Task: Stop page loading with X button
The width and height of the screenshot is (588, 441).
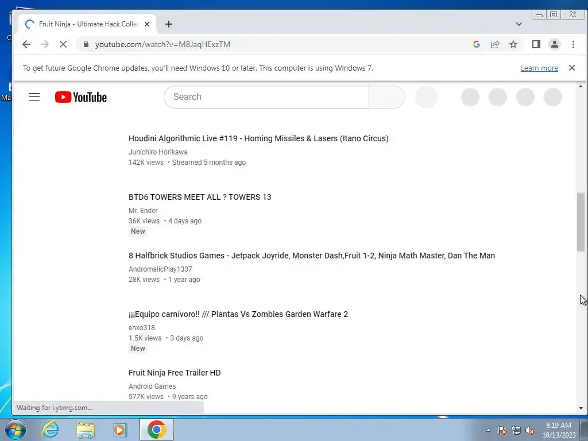Action: click(x=63, y=44)
